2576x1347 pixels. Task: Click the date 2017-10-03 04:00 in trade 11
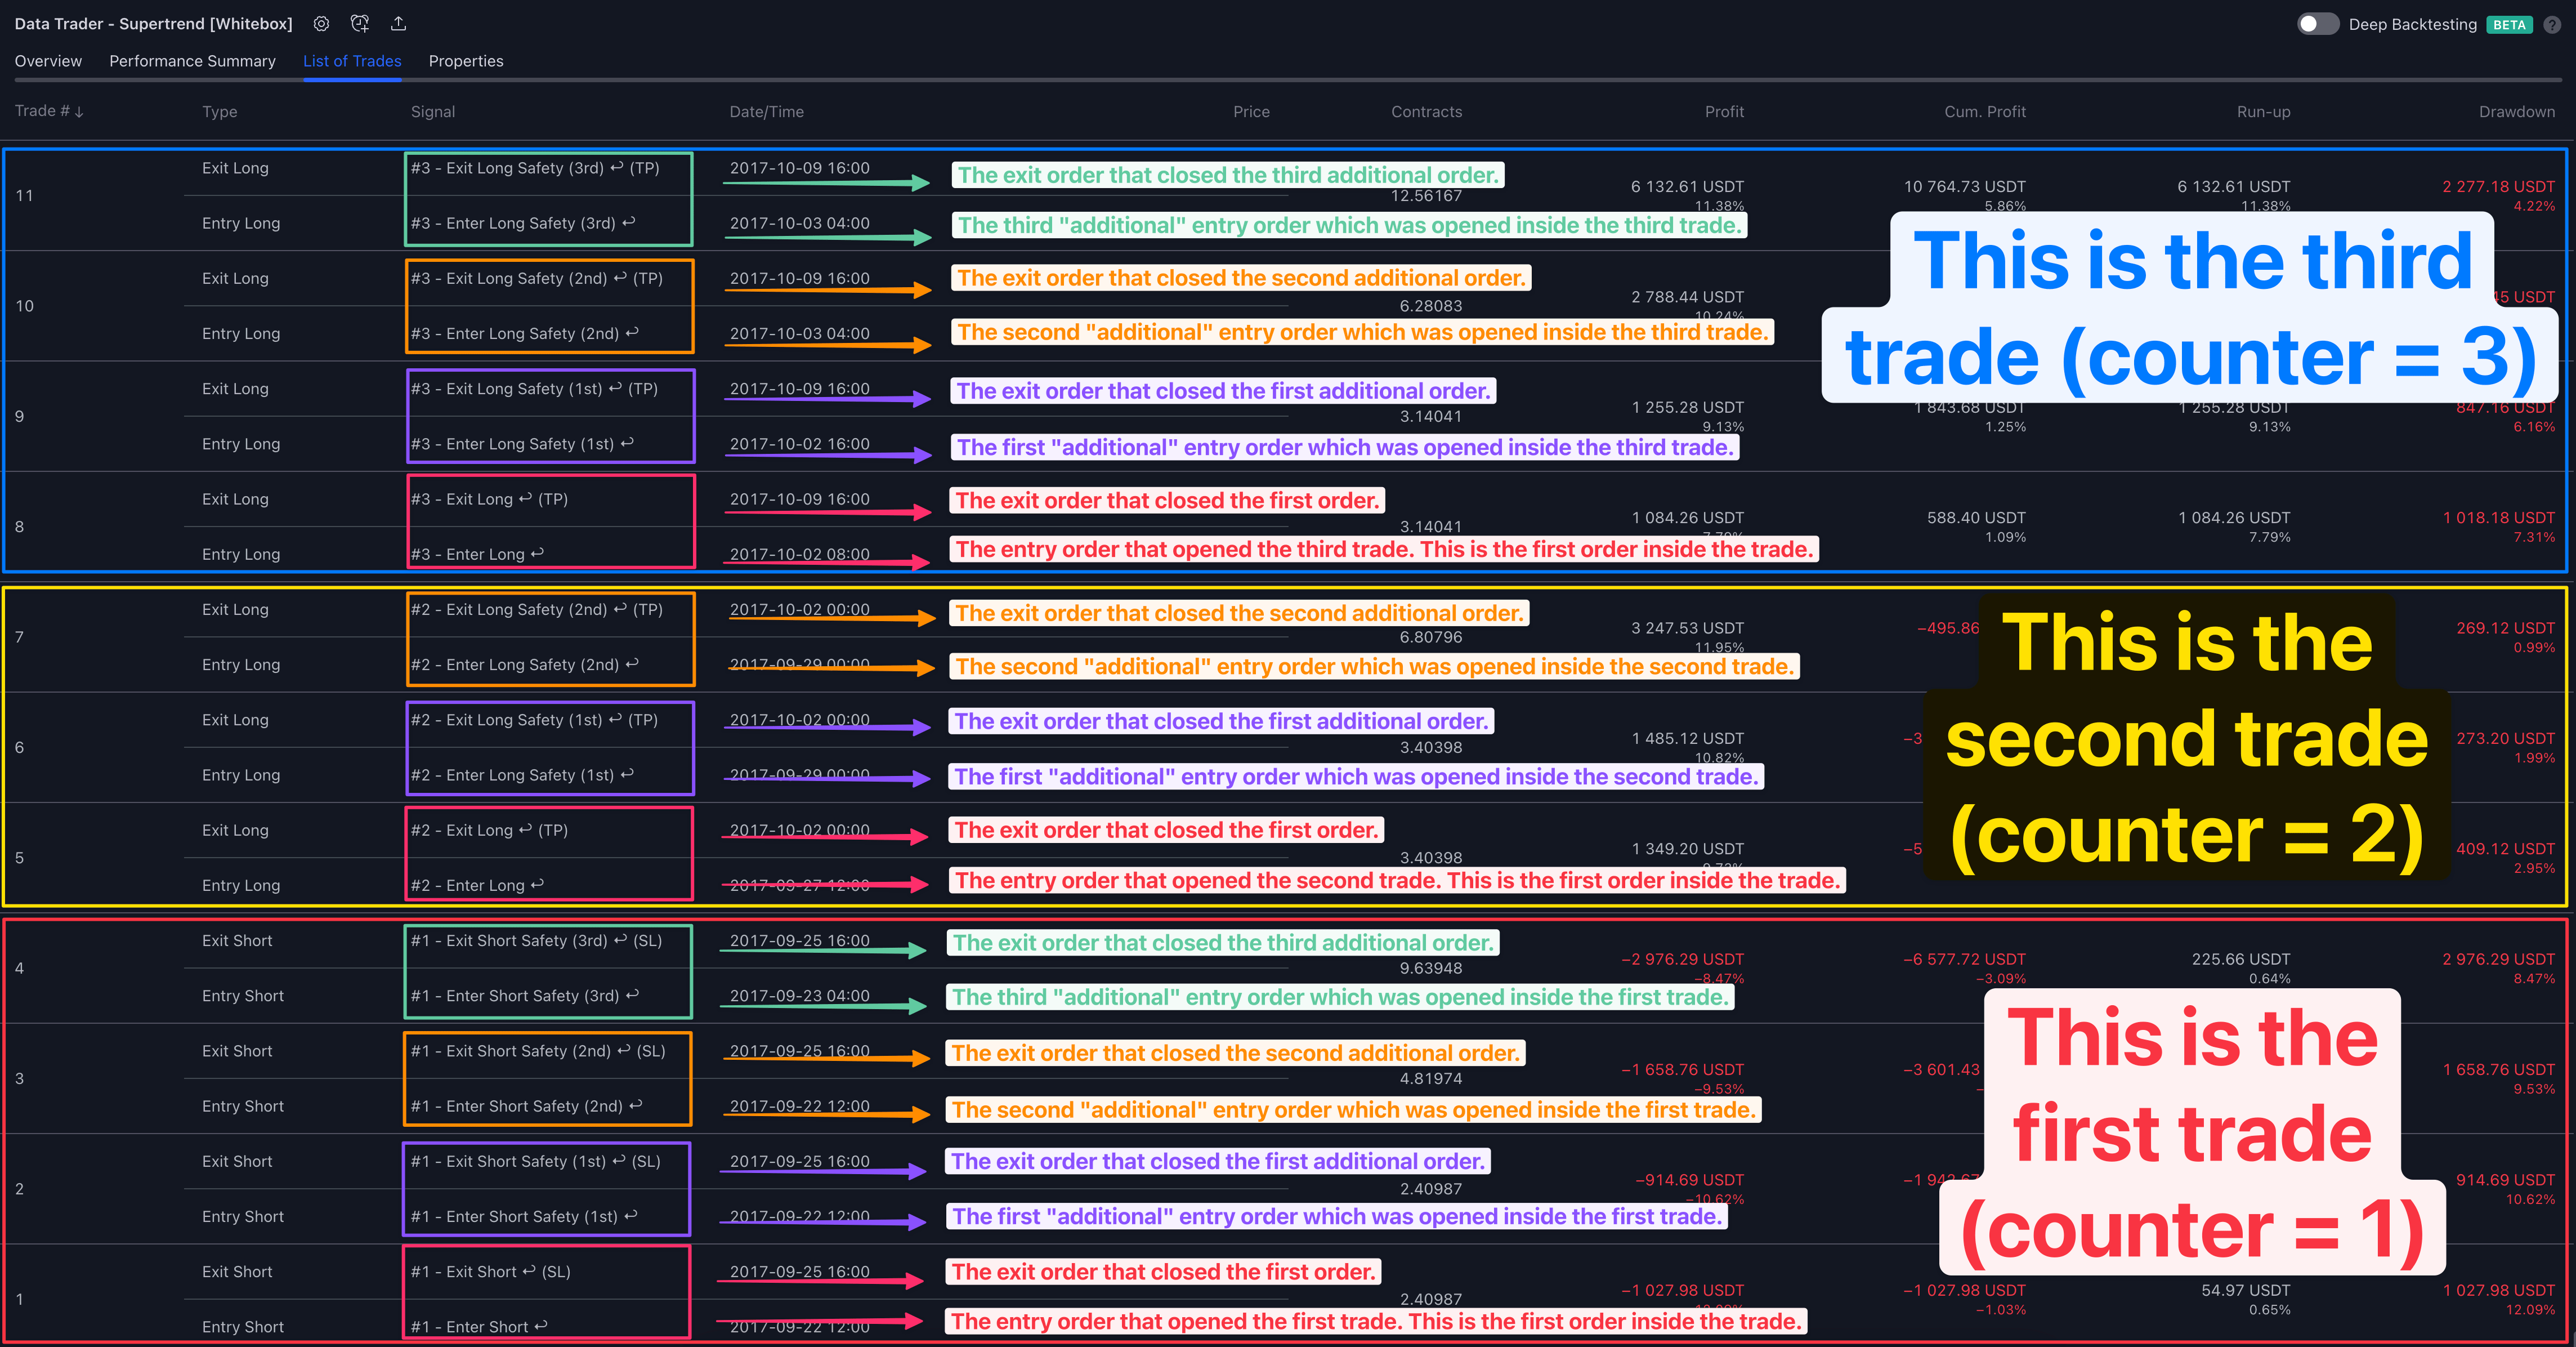click(x=799, y=223)
